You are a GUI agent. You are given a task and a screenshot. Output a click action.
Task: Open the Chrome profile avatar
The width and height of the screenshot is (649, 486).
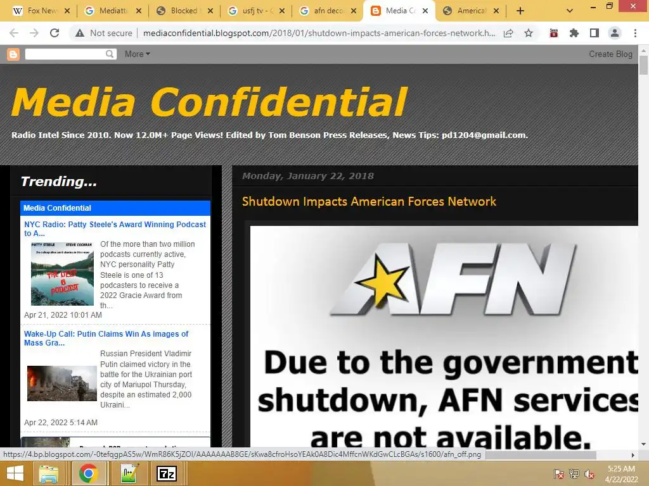(615, 33)
